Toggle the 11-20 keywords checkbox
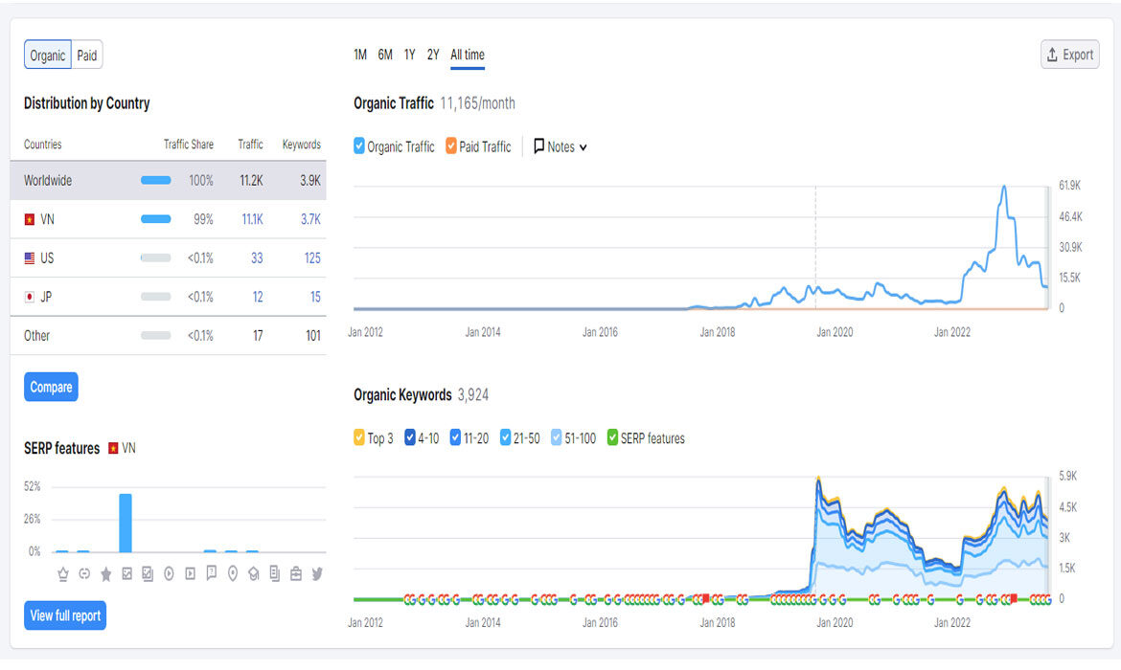This screenshot has width=1121, height=670. (x=455, y=437)
